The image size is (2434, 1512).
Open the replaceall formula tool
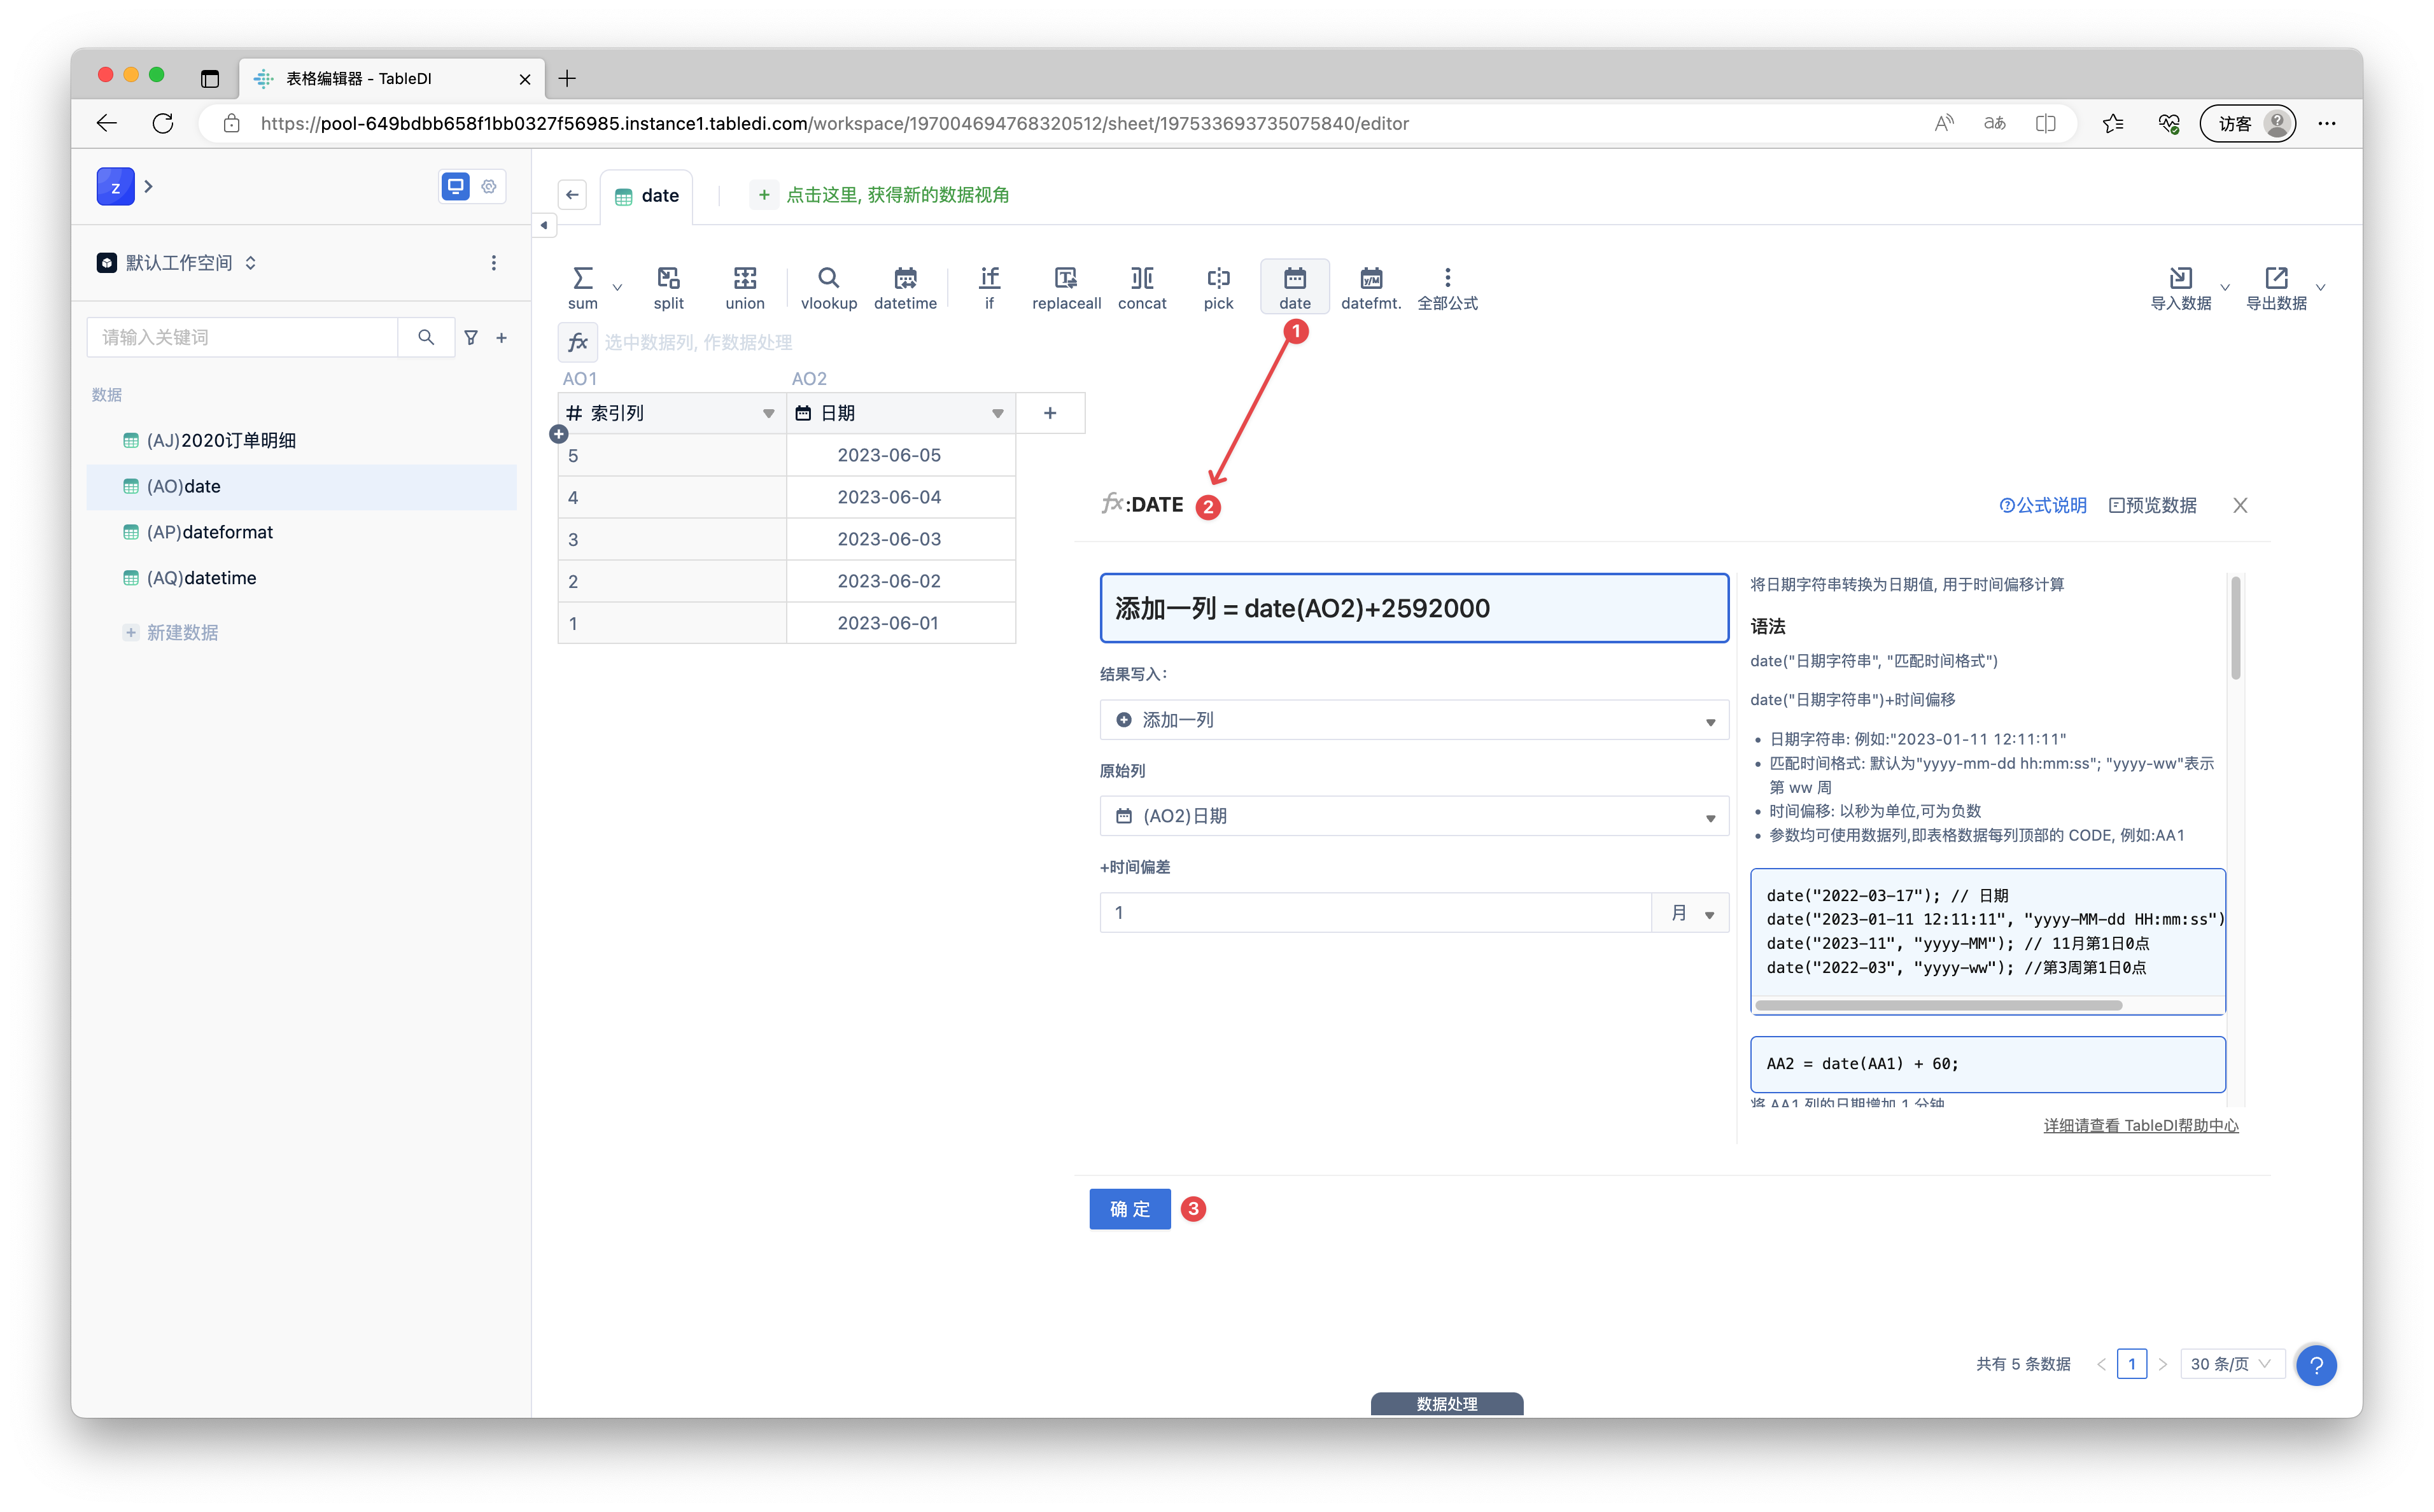coord(1066,288)
